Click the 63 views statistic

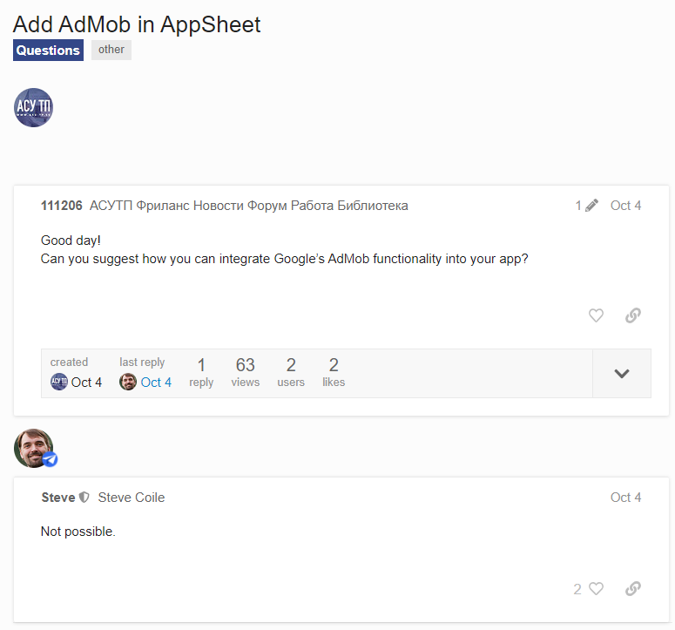(x=246, y=373)
